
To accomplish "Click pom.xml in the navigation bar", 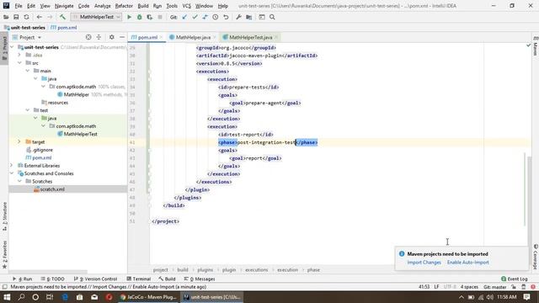I will pyautogui.click(x=64, y=28).
